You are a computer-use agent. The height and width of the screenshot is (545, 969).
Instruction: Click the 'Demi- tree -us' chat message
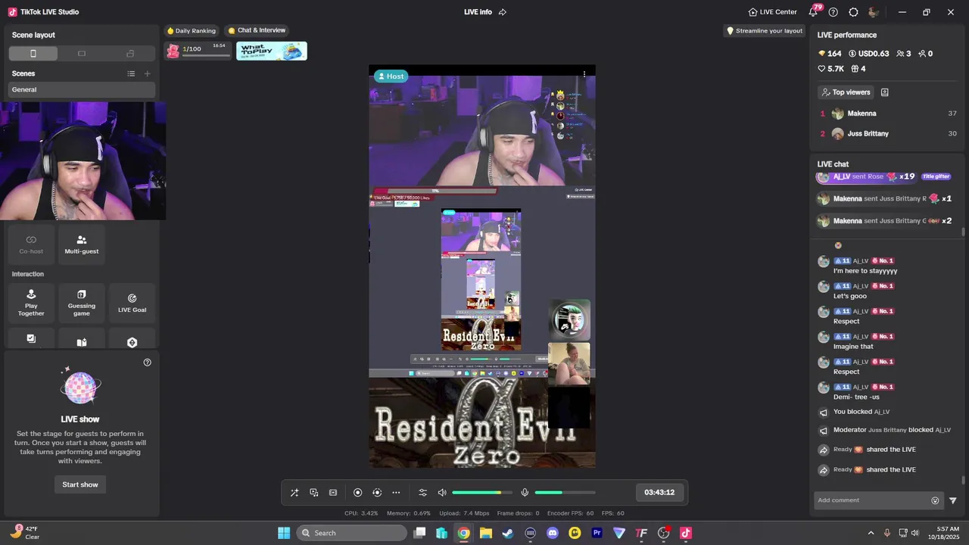pos(856,397)
